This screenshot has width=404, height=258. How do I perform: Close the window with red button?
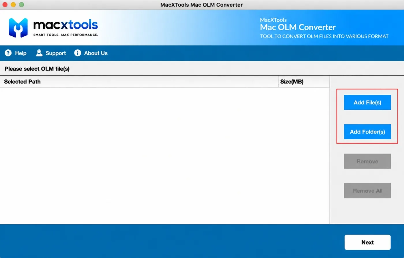pos(5,5)
